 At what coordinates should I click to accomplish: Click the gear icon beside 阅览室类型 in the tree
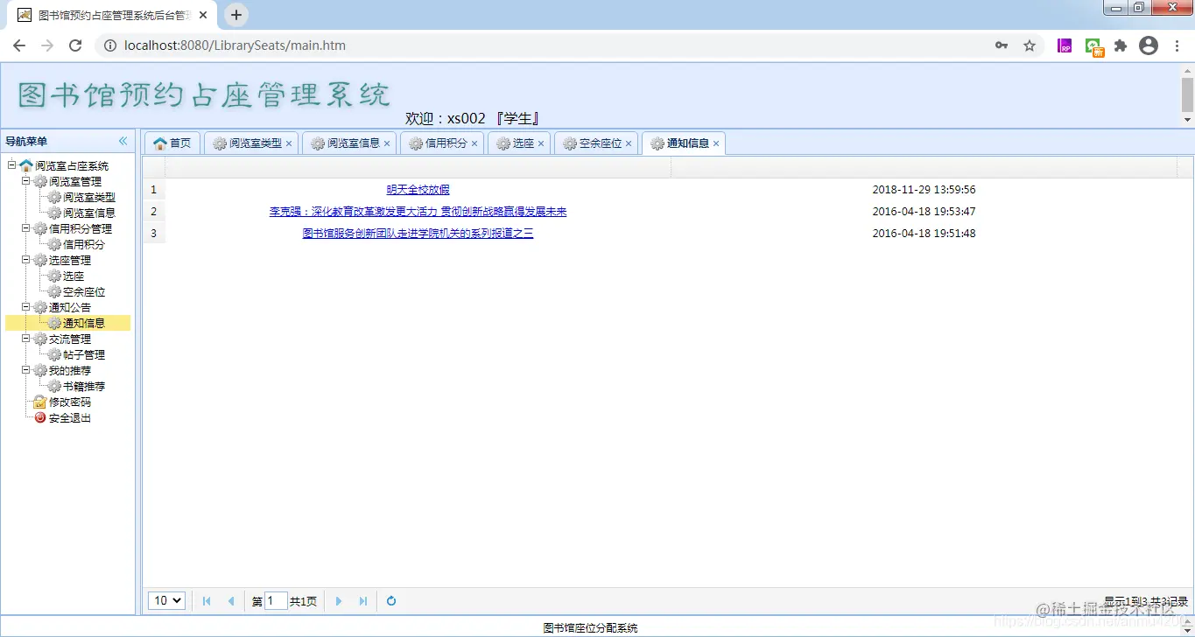(x=54, y=197)
